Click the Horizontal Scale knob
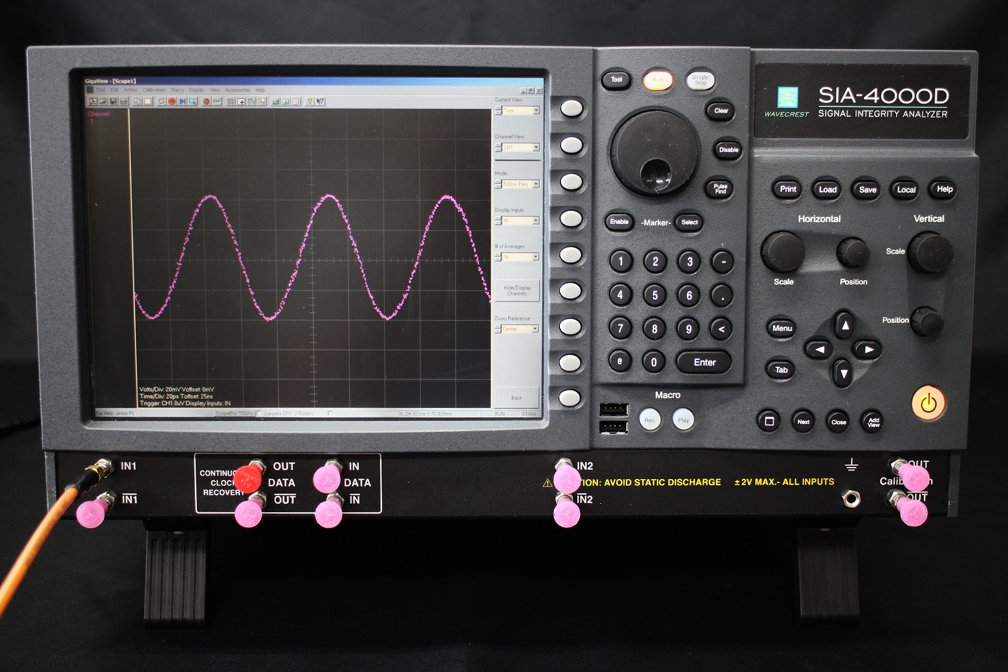 click(x=782, y=252)
